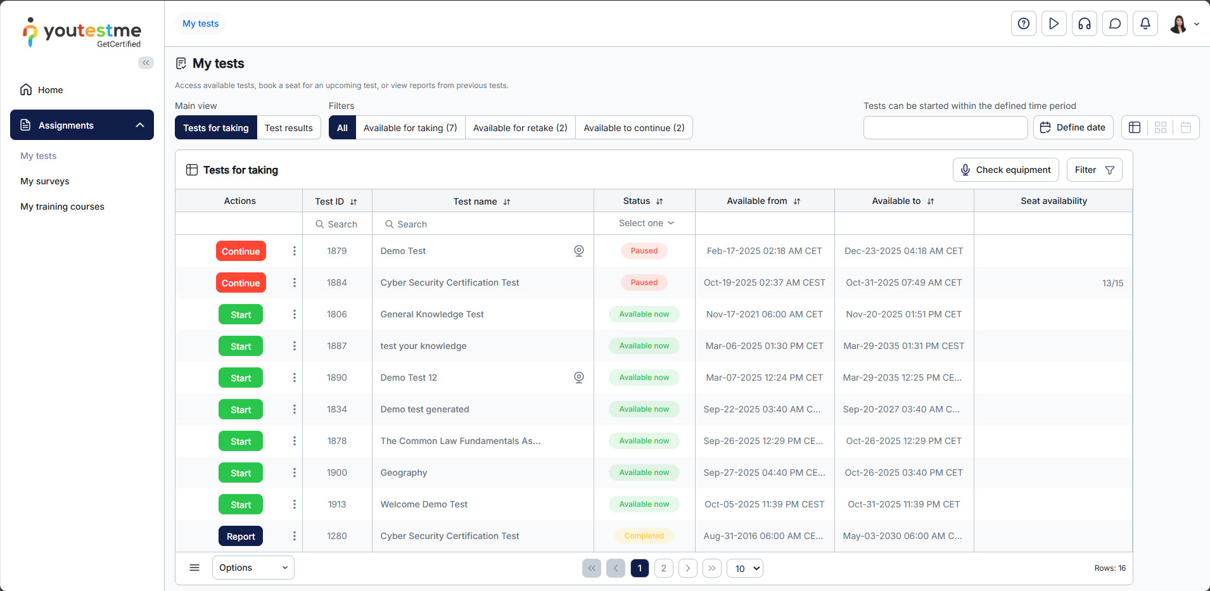Open the help question mark icon
Screen dimensions: 1210x591
1023,24
